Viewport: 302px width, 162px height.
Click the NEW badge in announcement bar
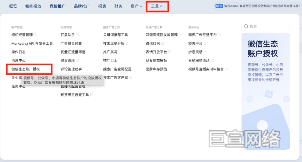(219, 6)
